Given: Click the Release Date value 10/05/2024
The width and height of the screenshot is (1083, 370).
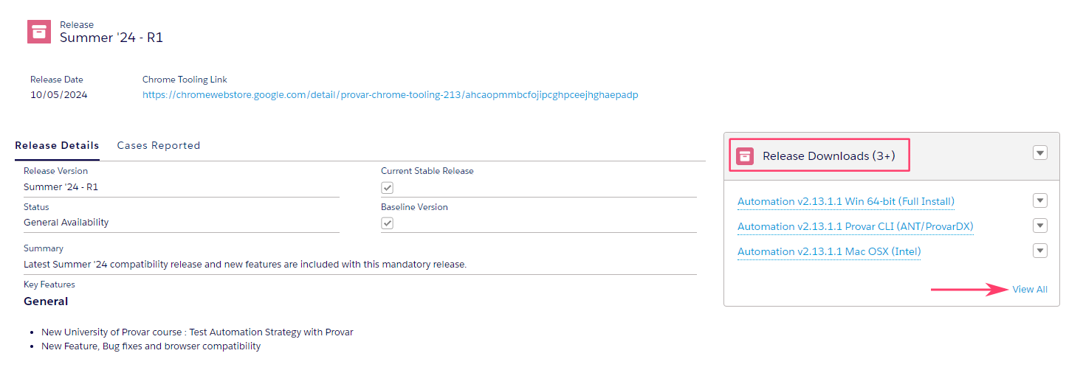Looking at the screenshot, I should (59, 95).
